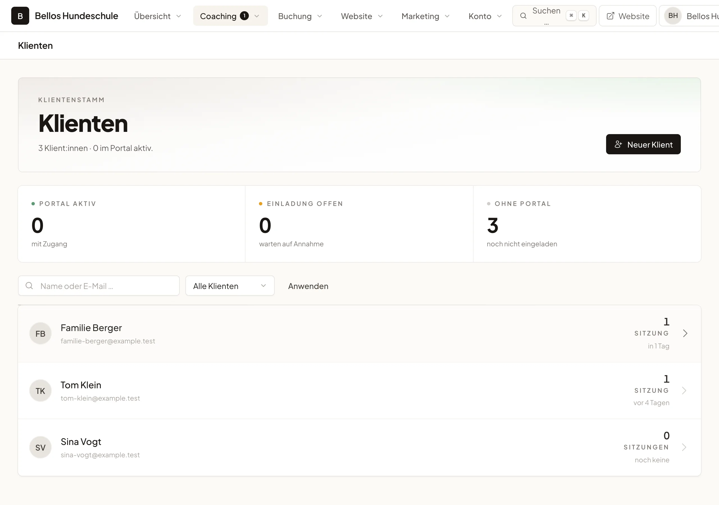Click the command key shortcut badge
719x505 pixels.
coord(571,16)
